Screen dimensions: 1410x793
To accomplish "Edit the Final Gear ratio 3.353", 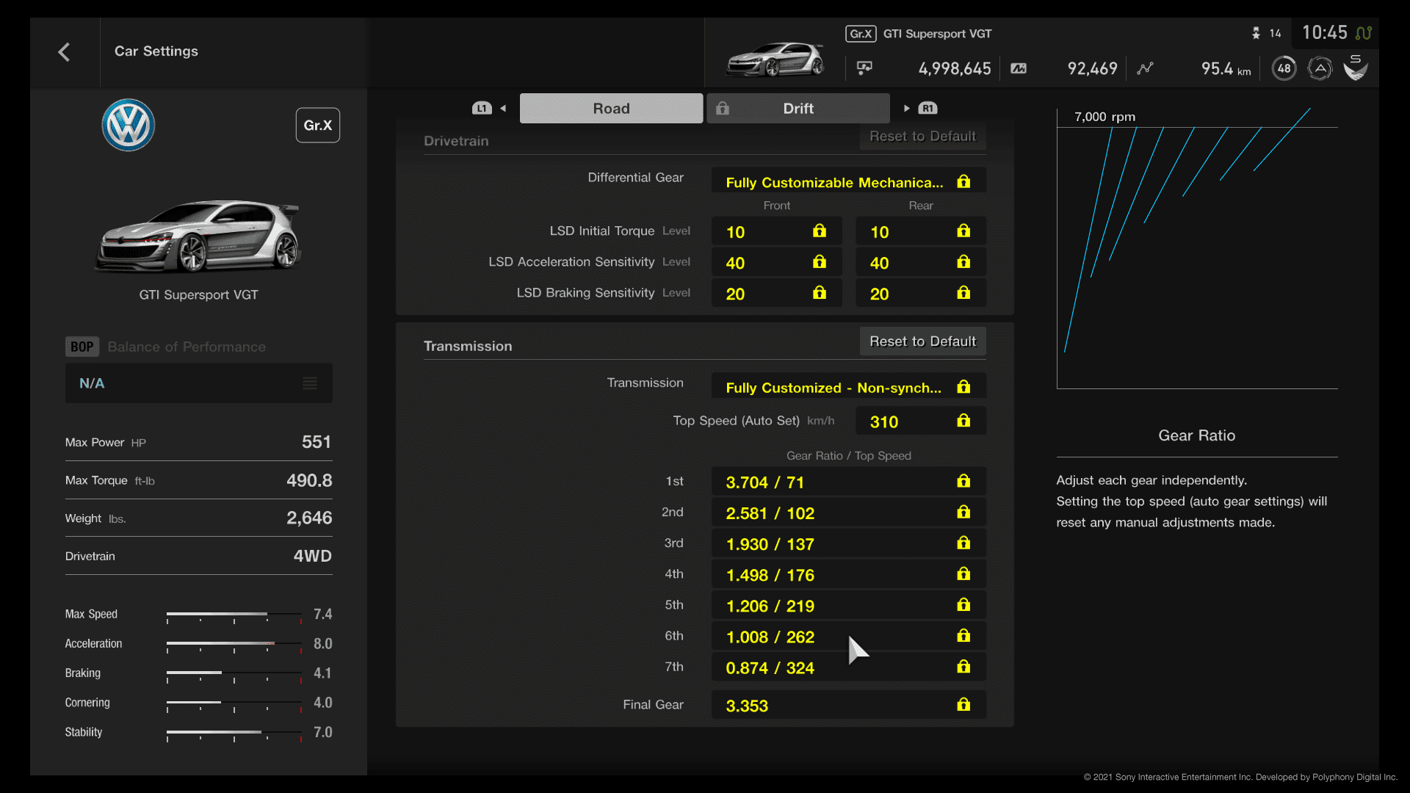I will click(x=848, y=705).
